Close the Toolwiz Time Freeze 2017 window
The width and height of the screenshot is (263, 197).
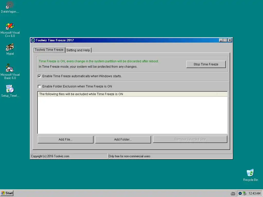point(230,40)
